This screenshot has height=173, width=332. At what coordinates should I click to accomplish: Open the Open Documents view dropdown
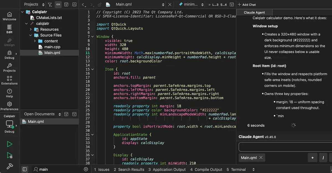(x=43, y=114)
